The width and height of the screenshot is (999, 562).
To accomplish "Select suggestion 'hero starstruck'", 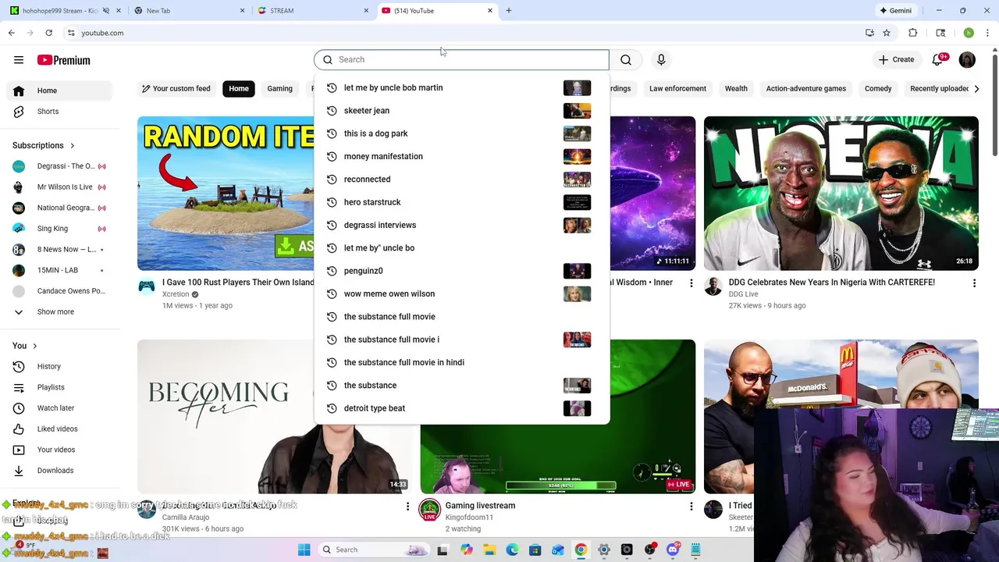I will point(461,202).
